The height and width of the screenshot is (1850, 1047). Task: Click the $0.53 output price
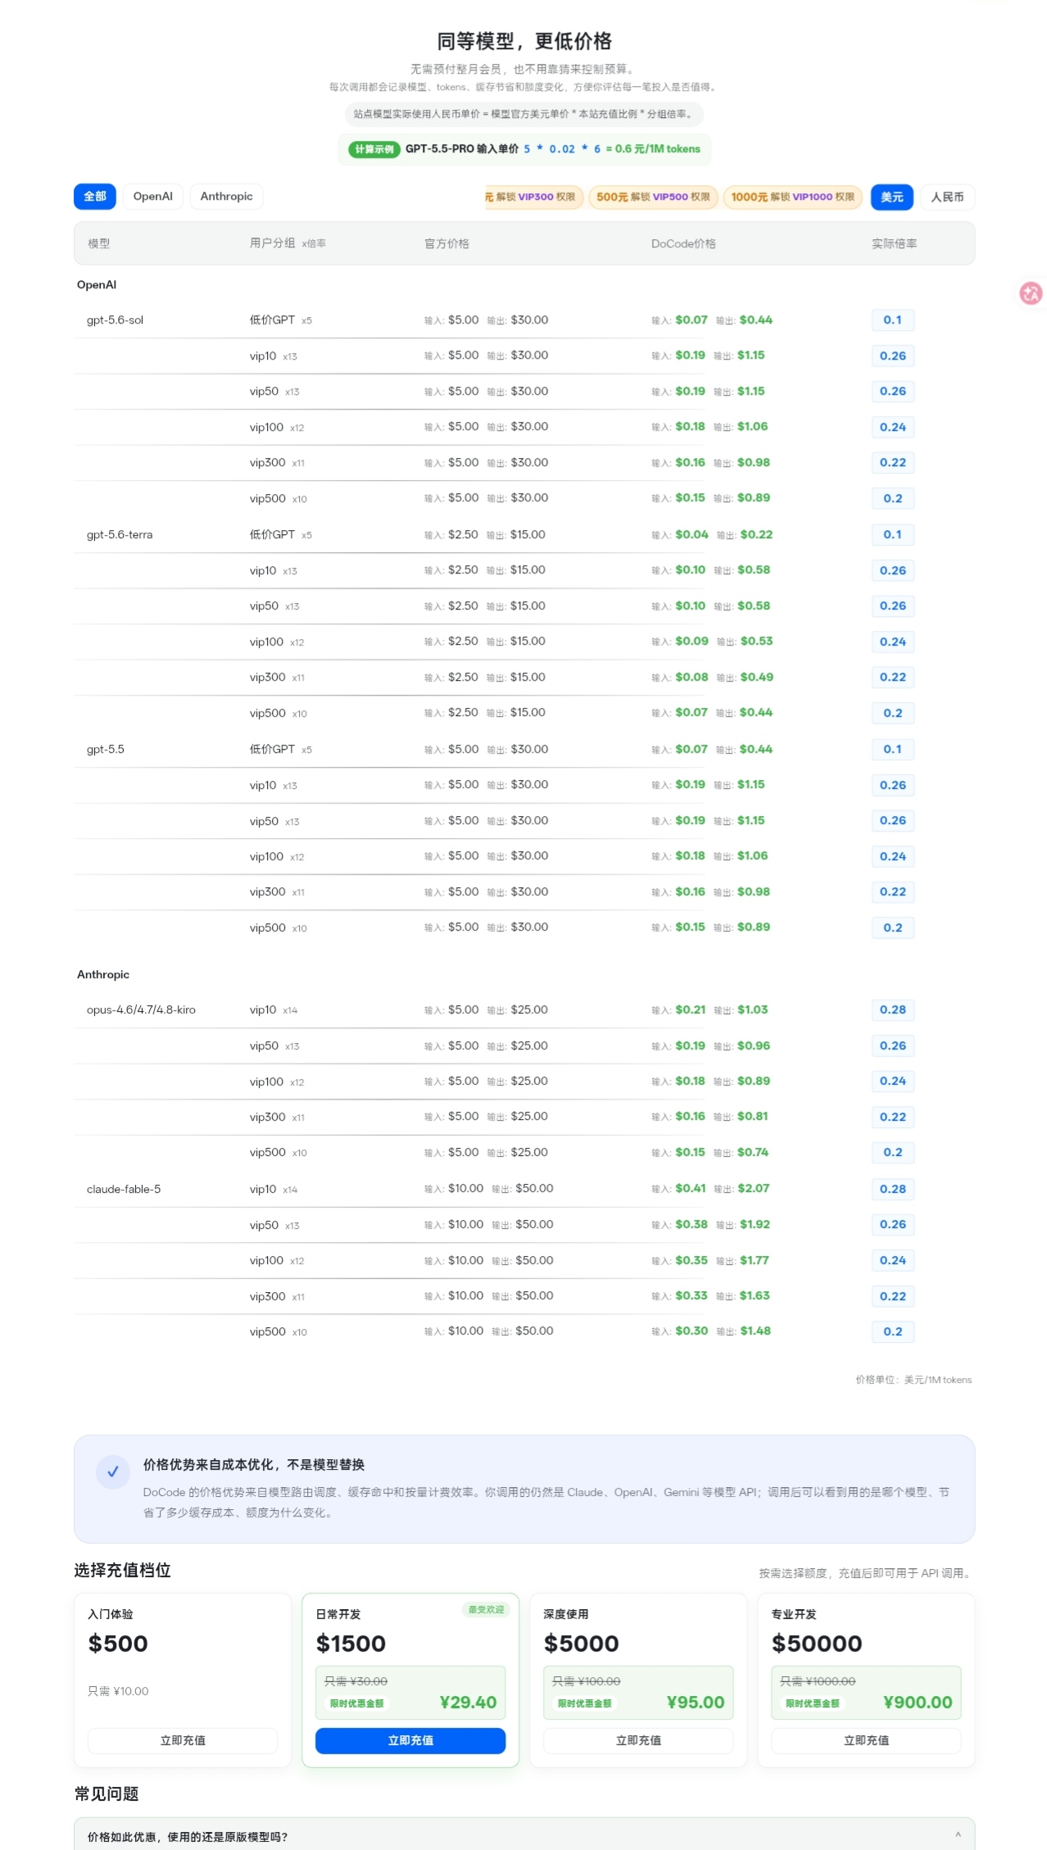[756, 642]
